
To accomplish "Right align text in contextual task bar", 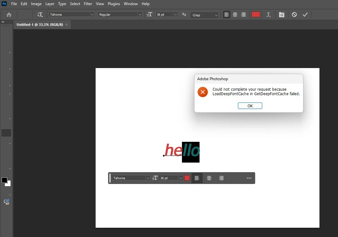I will [221, 178].
